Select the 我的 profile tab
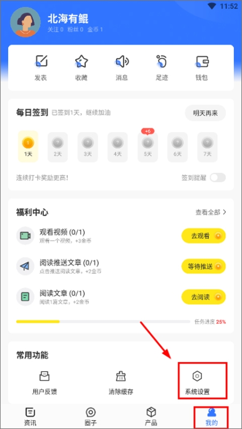This screenshot has height=429, width=242. pyautogui.click(x=211, y=417)
